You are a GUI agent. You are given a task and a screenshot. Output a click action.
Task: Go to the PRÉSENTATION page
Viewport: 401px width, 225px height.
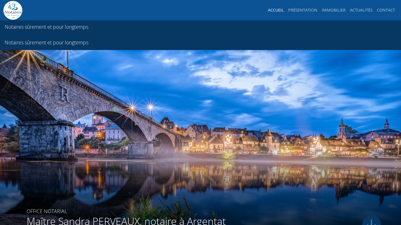coord(303,10)
